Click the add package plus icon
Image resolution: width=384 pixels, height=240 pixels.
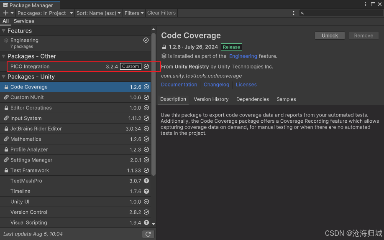coord(6,13)
